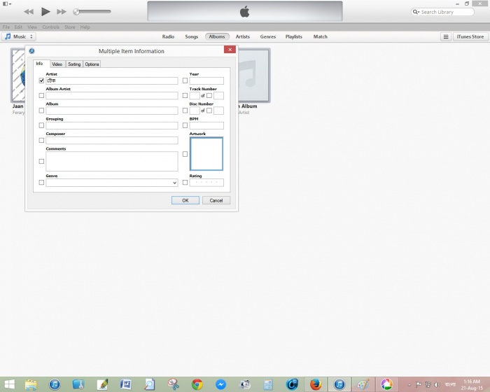
Task: Click the volume slider in iTunes toolbar
Action: [92, 12]
